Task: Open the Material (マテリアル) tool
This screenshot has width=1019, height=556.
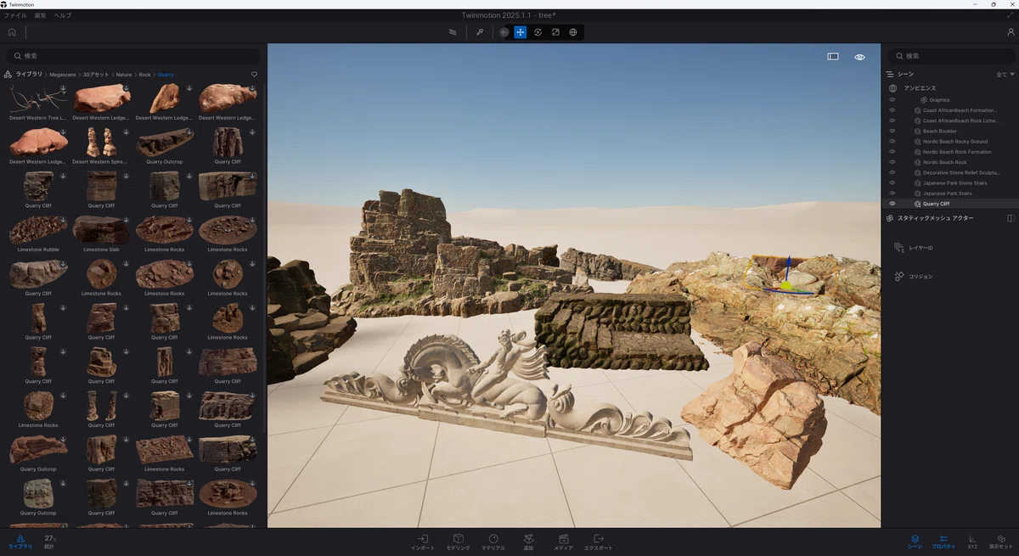Action: click(493, 542)
